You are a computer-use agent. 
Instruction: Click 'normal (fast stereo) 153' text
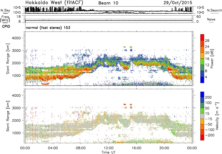(48, 28)
